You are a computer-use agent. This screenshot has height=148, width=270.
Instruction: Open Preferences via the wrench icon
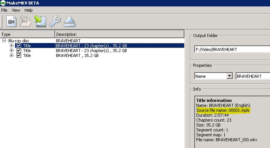coord(55,22)
